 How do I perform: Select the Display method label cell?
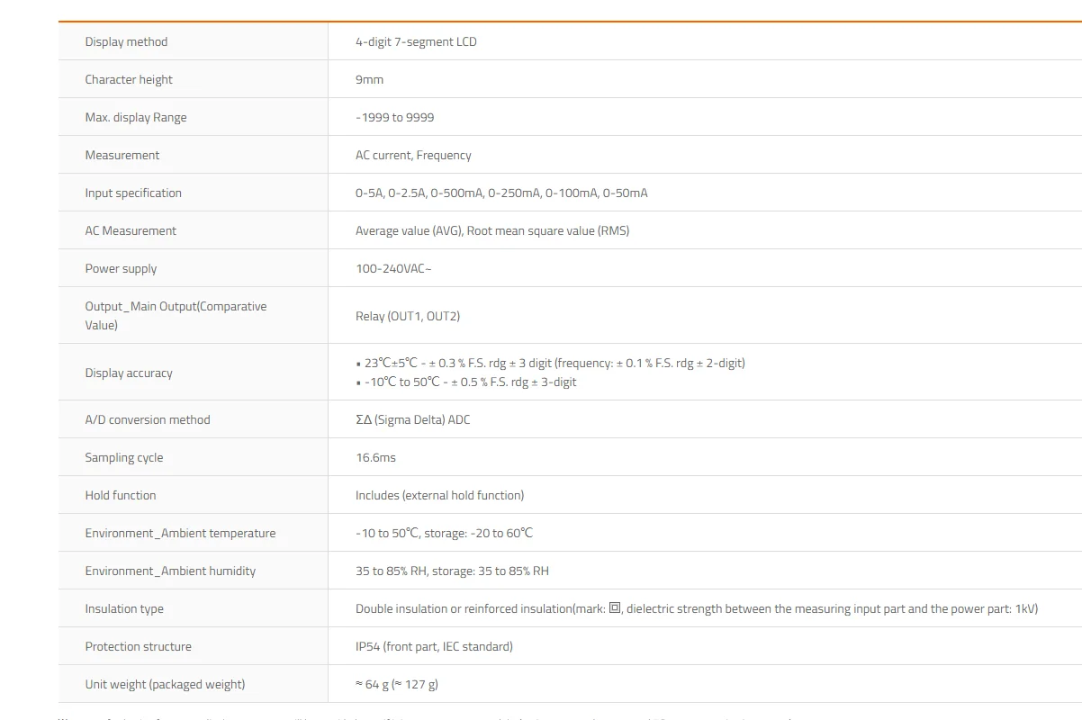[x=193, y=41]
